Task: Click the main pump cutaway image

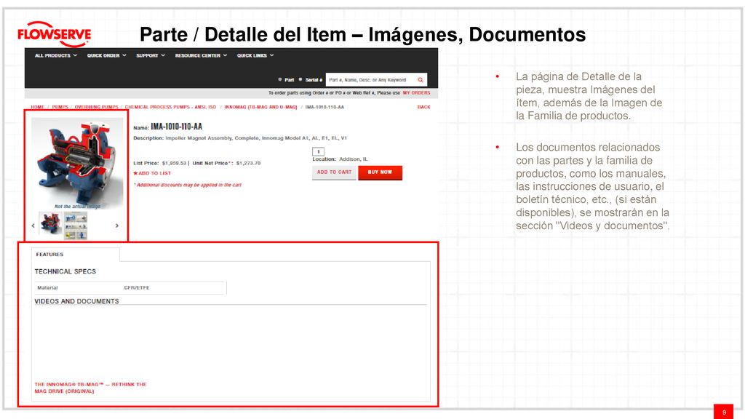Action: [77, 162]
